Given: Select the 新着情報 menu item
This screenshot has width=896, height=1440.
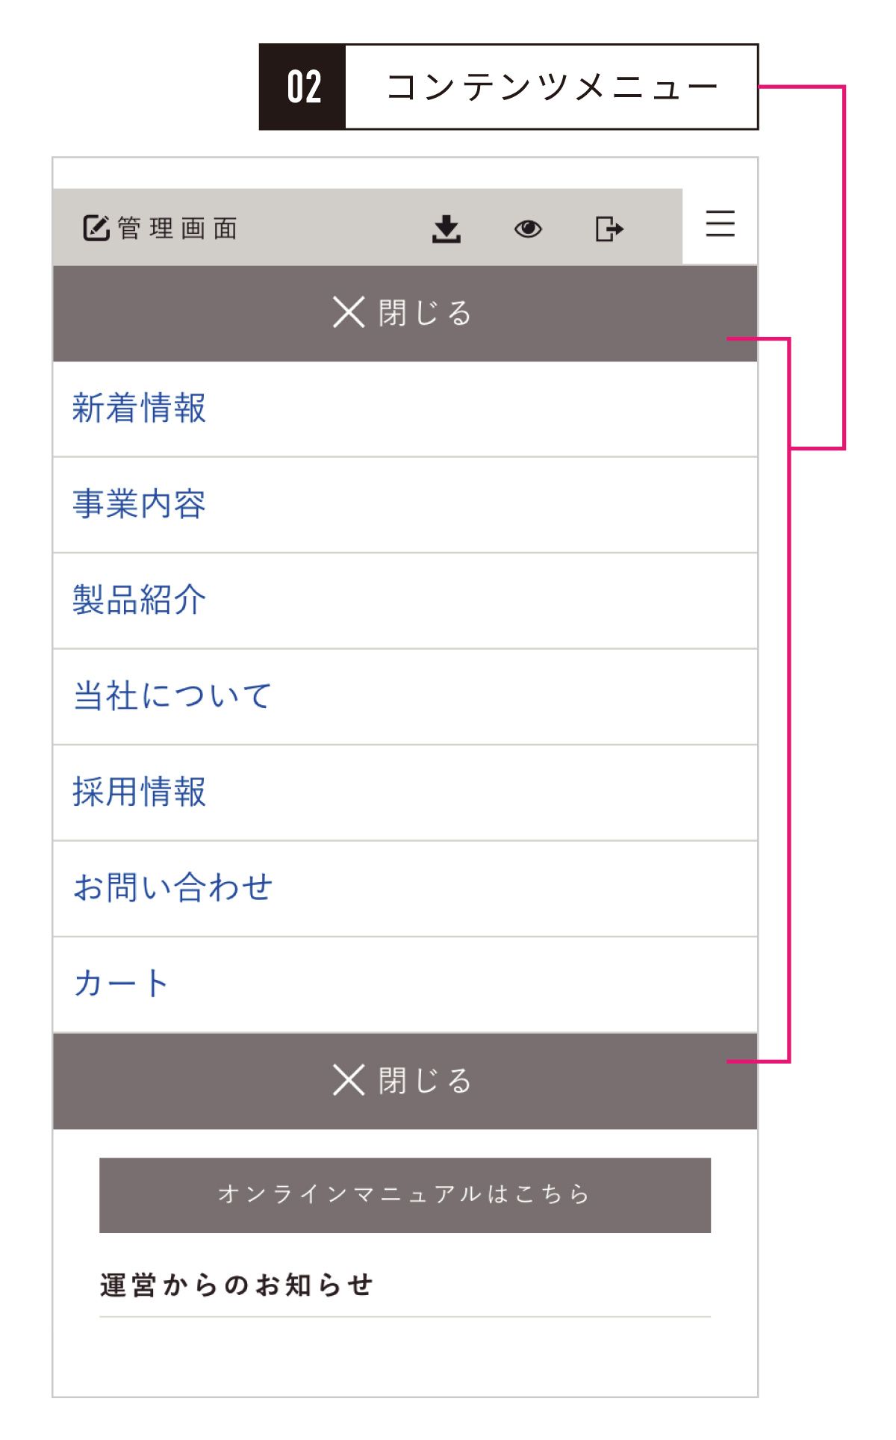Looking at the screenshot, I should point(140,408).
